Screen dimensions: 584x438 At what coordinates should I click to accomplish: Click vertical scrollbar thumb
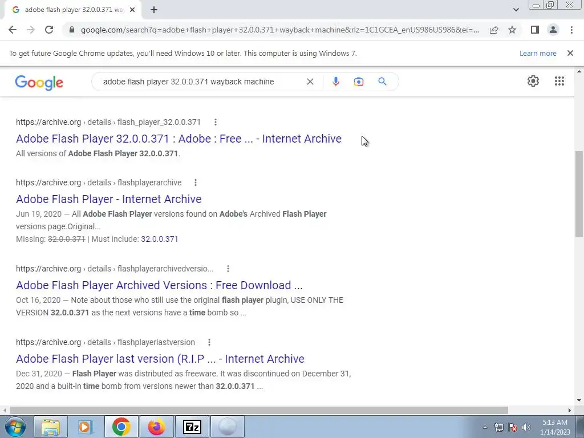[579, 194]
